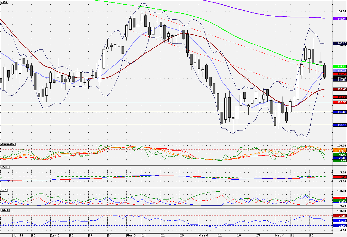This screenshot has height=237, width=347.
Task: Click the '26' date label
Action: 33,235
